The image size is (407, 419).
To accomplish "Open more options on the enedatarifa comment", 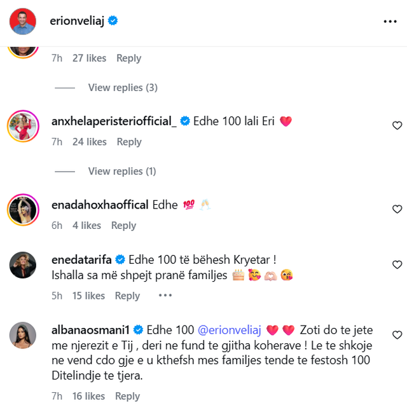I will coord(165,296).
